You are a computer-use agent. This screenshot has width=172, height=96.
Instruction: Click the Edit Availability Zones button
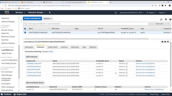35,83
